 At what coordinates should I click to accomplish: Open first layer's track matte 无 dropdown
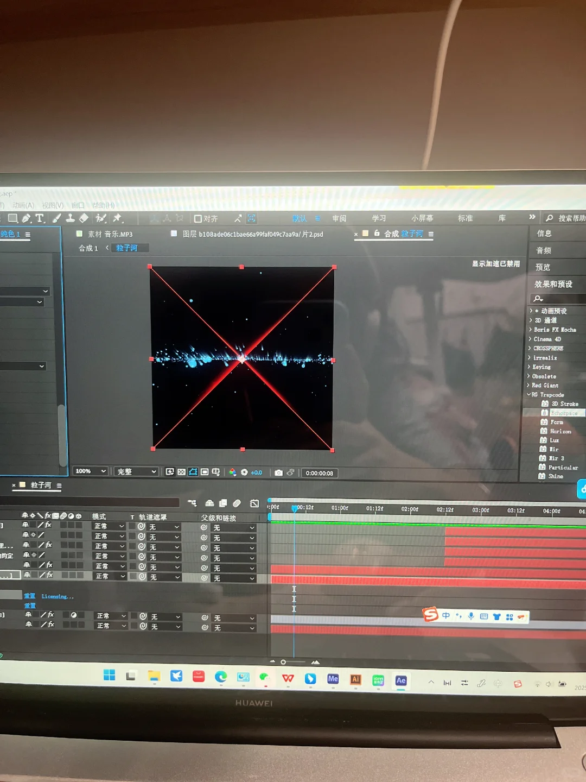pos(165,527)
